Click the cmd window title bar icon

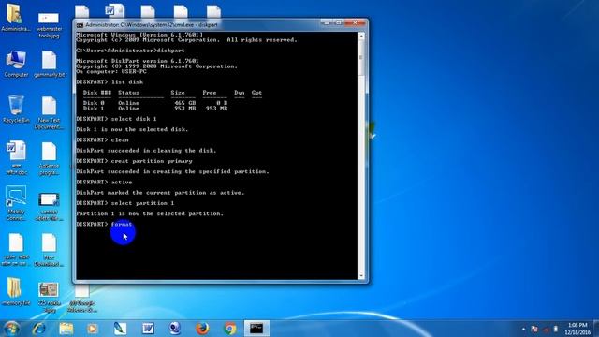coord(80,25)
